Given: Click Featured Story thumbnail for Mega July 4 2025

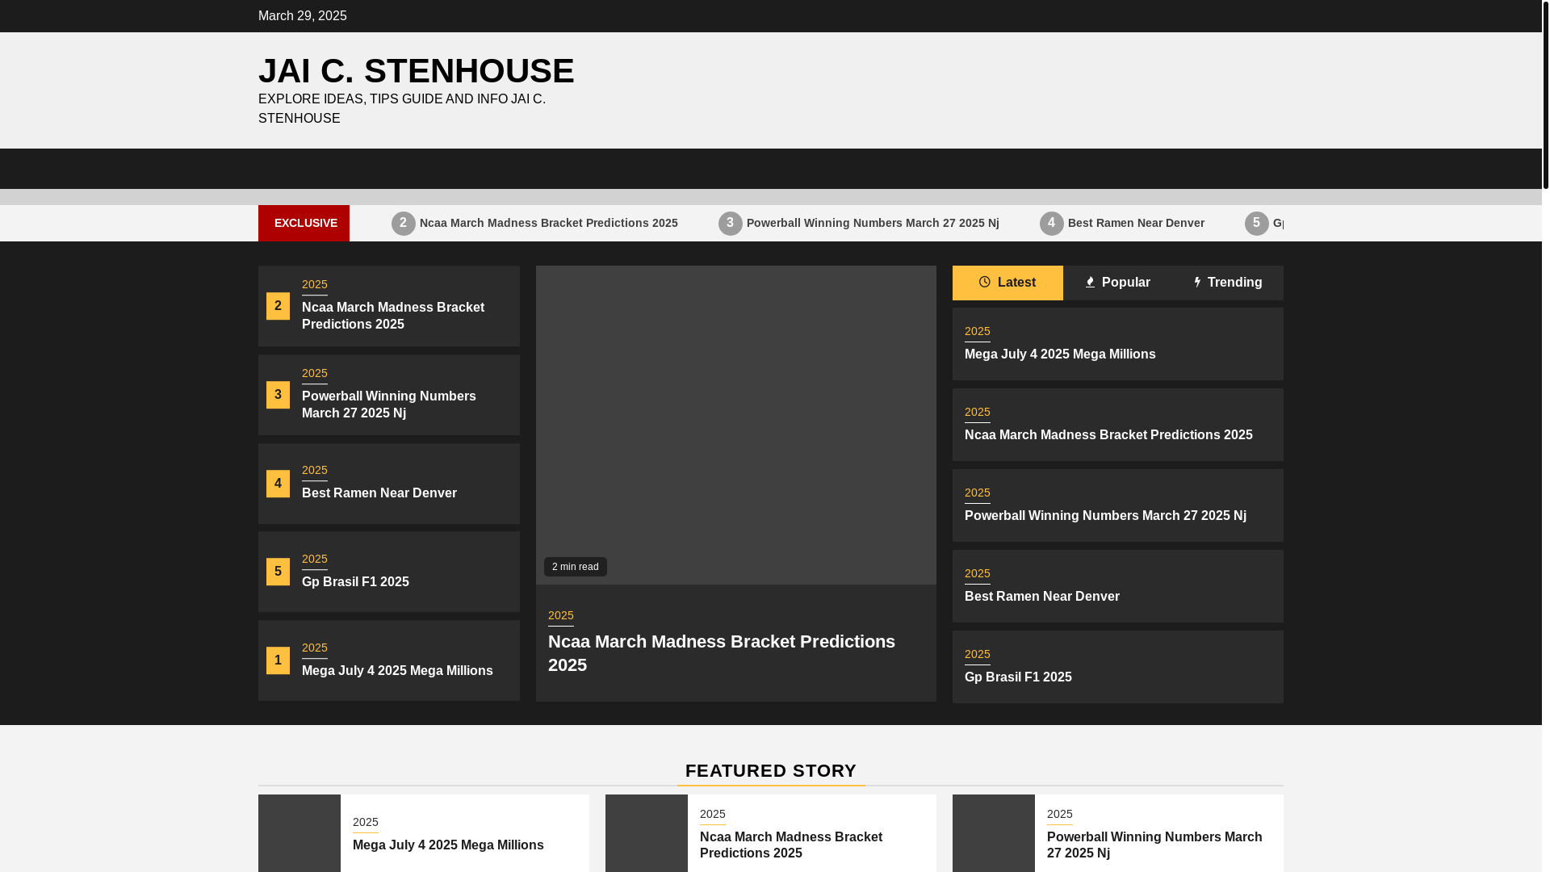Looking at the screenshot, I should 300,833.
